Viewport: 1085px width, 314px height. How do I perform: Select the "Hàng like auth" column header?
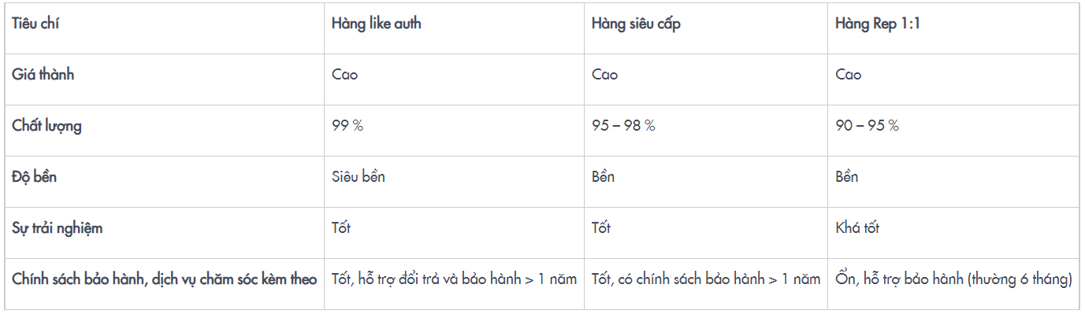[377, 24]
